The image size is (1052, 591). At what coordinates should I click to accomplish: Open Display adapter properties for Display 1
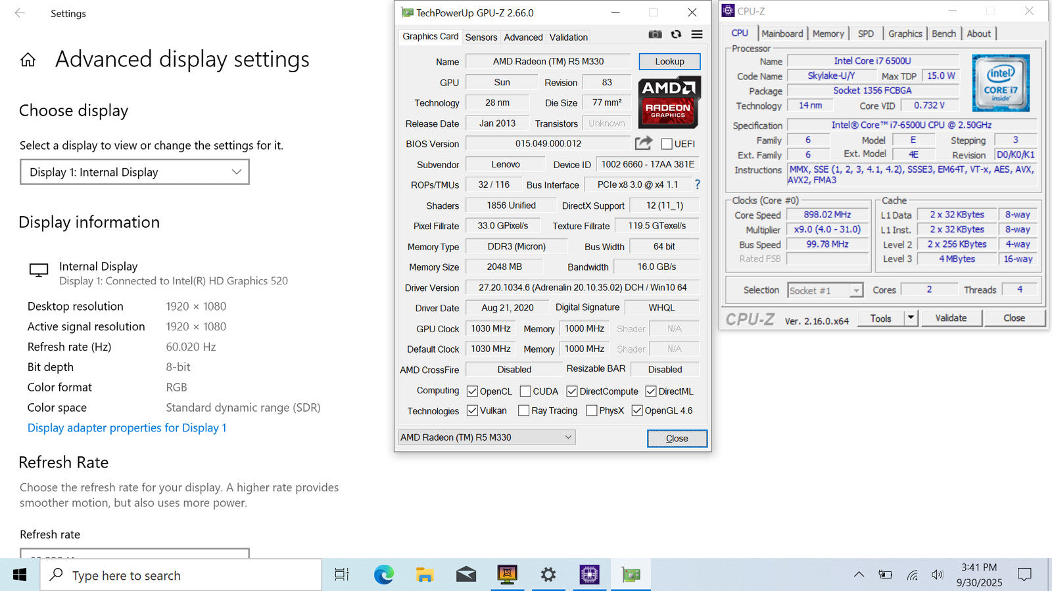pos(127,427)
